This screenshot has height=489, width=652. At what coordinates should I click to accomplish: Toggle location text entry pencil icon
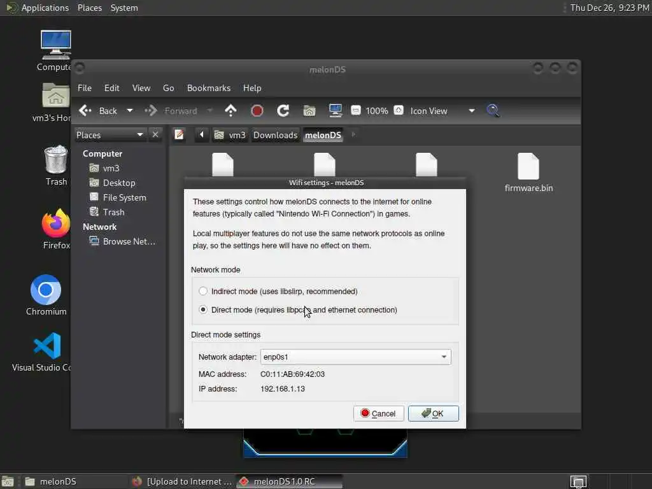(x=179, y=135)
